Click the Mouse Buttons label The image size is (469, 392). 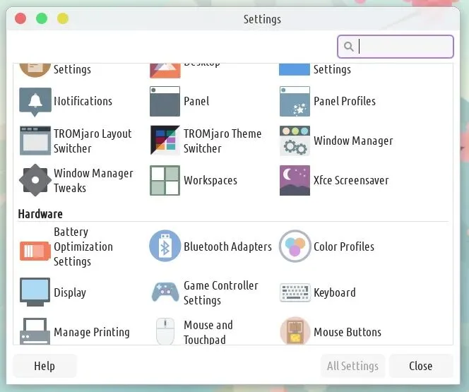pyautogui.click(x=348, y=332)
